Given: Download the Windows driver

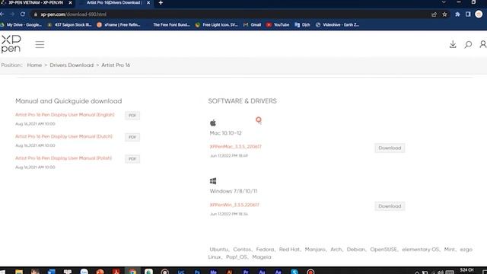Looking at the screenshot, I should (x=390, y=206).
